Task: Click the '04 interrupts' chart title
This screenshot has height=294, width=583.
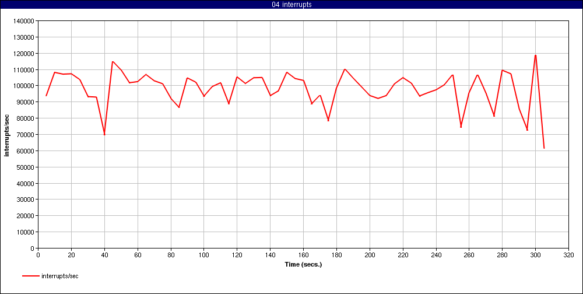Action: point(291,5)
